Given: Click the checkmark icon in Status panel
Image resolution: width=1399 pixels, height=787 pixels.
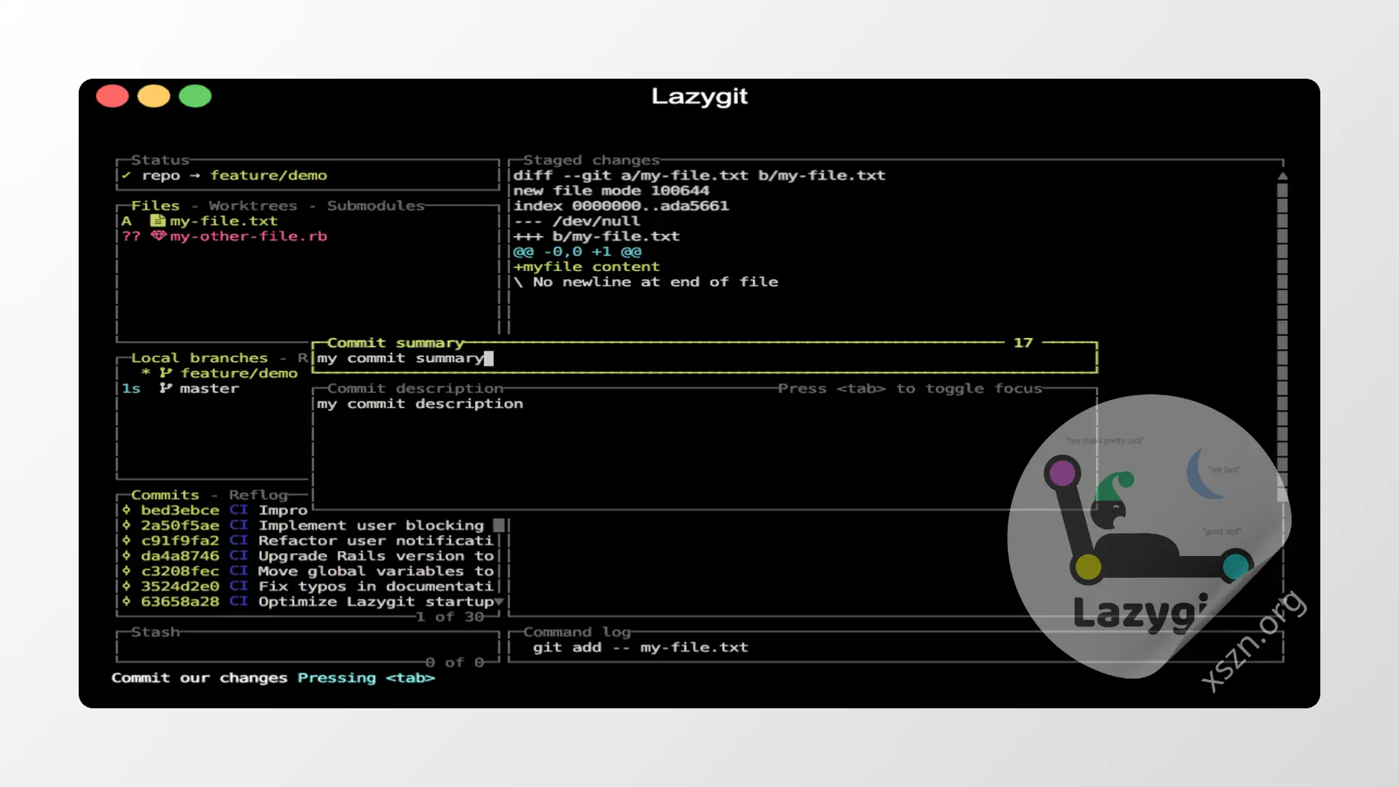Looking at the screenshot, I should click(x=126, y=176).
